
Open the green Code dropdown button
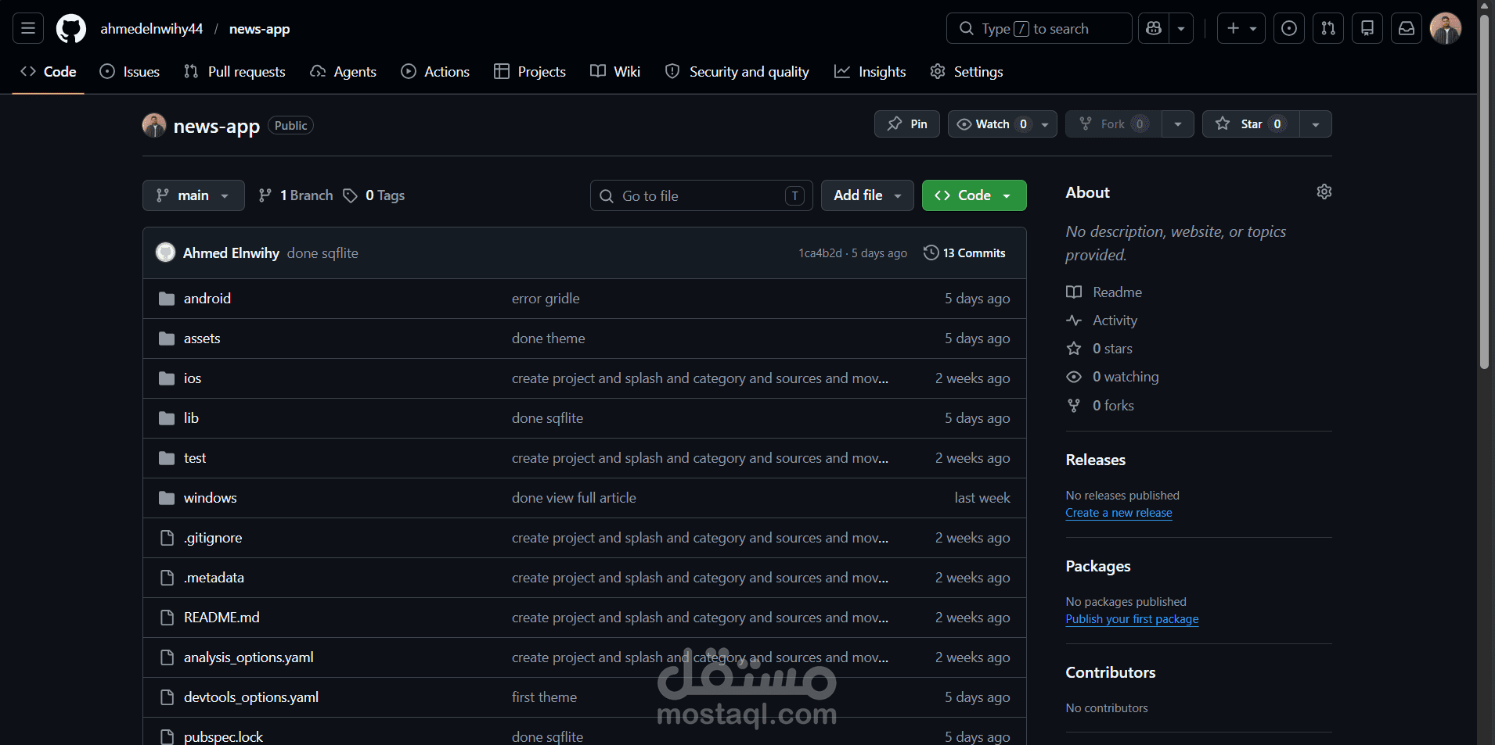(974, 195)
